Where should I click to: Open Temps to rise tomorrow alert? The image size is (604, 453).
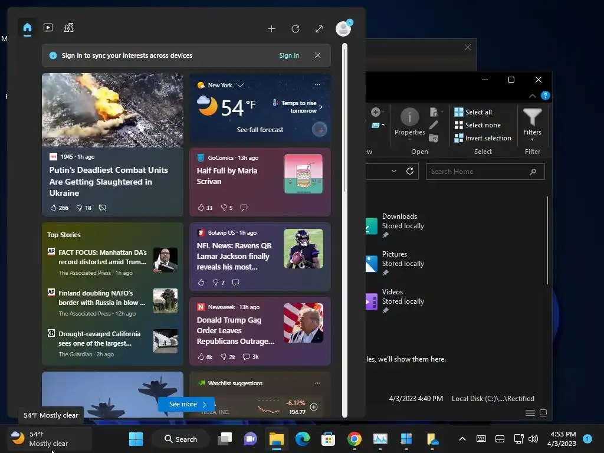[298, 107]
